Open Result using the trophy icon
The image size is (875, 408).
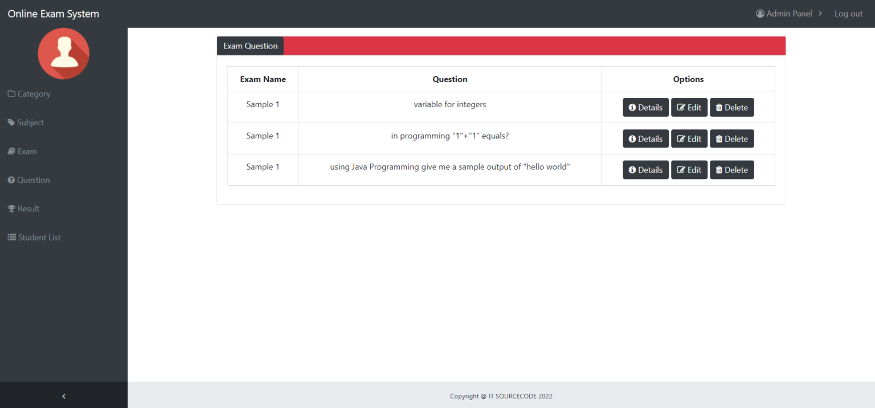click(x=11, y=208)
